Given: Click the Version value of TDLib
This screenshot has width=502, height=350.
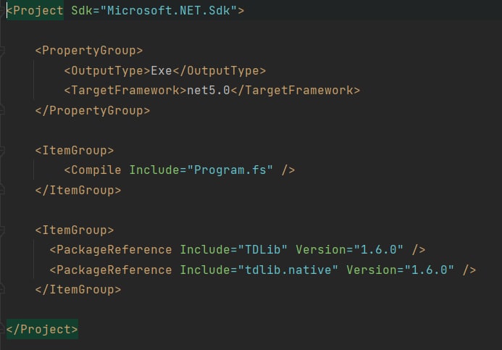Looking at the screenshot, I should (378, 249).
